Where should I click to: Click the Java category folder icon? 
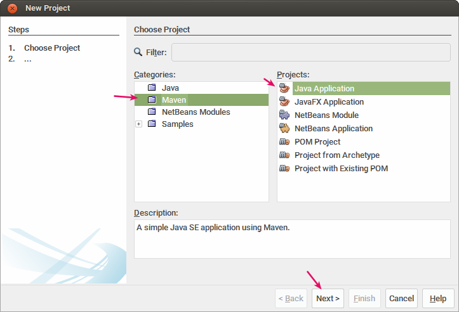click(x=152, y=88)
